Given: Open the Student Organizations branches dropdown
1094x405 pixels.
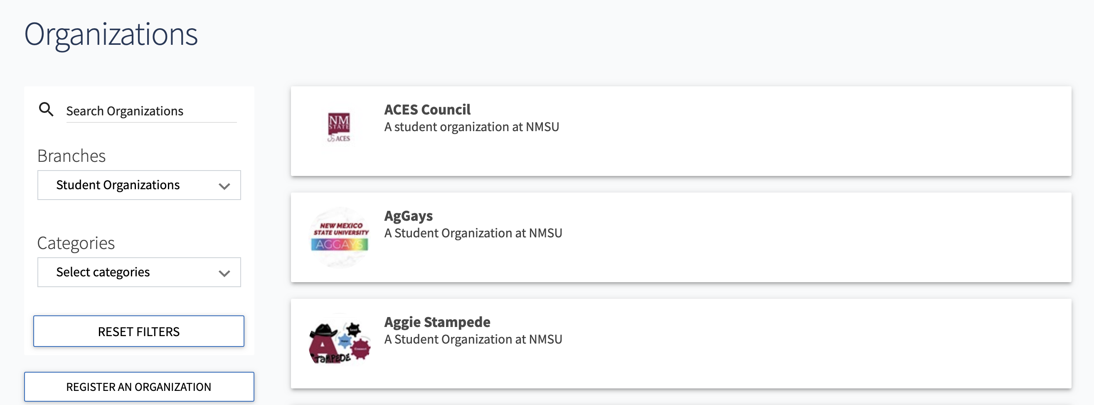Looking at the screenshot, I should point(138,185).
